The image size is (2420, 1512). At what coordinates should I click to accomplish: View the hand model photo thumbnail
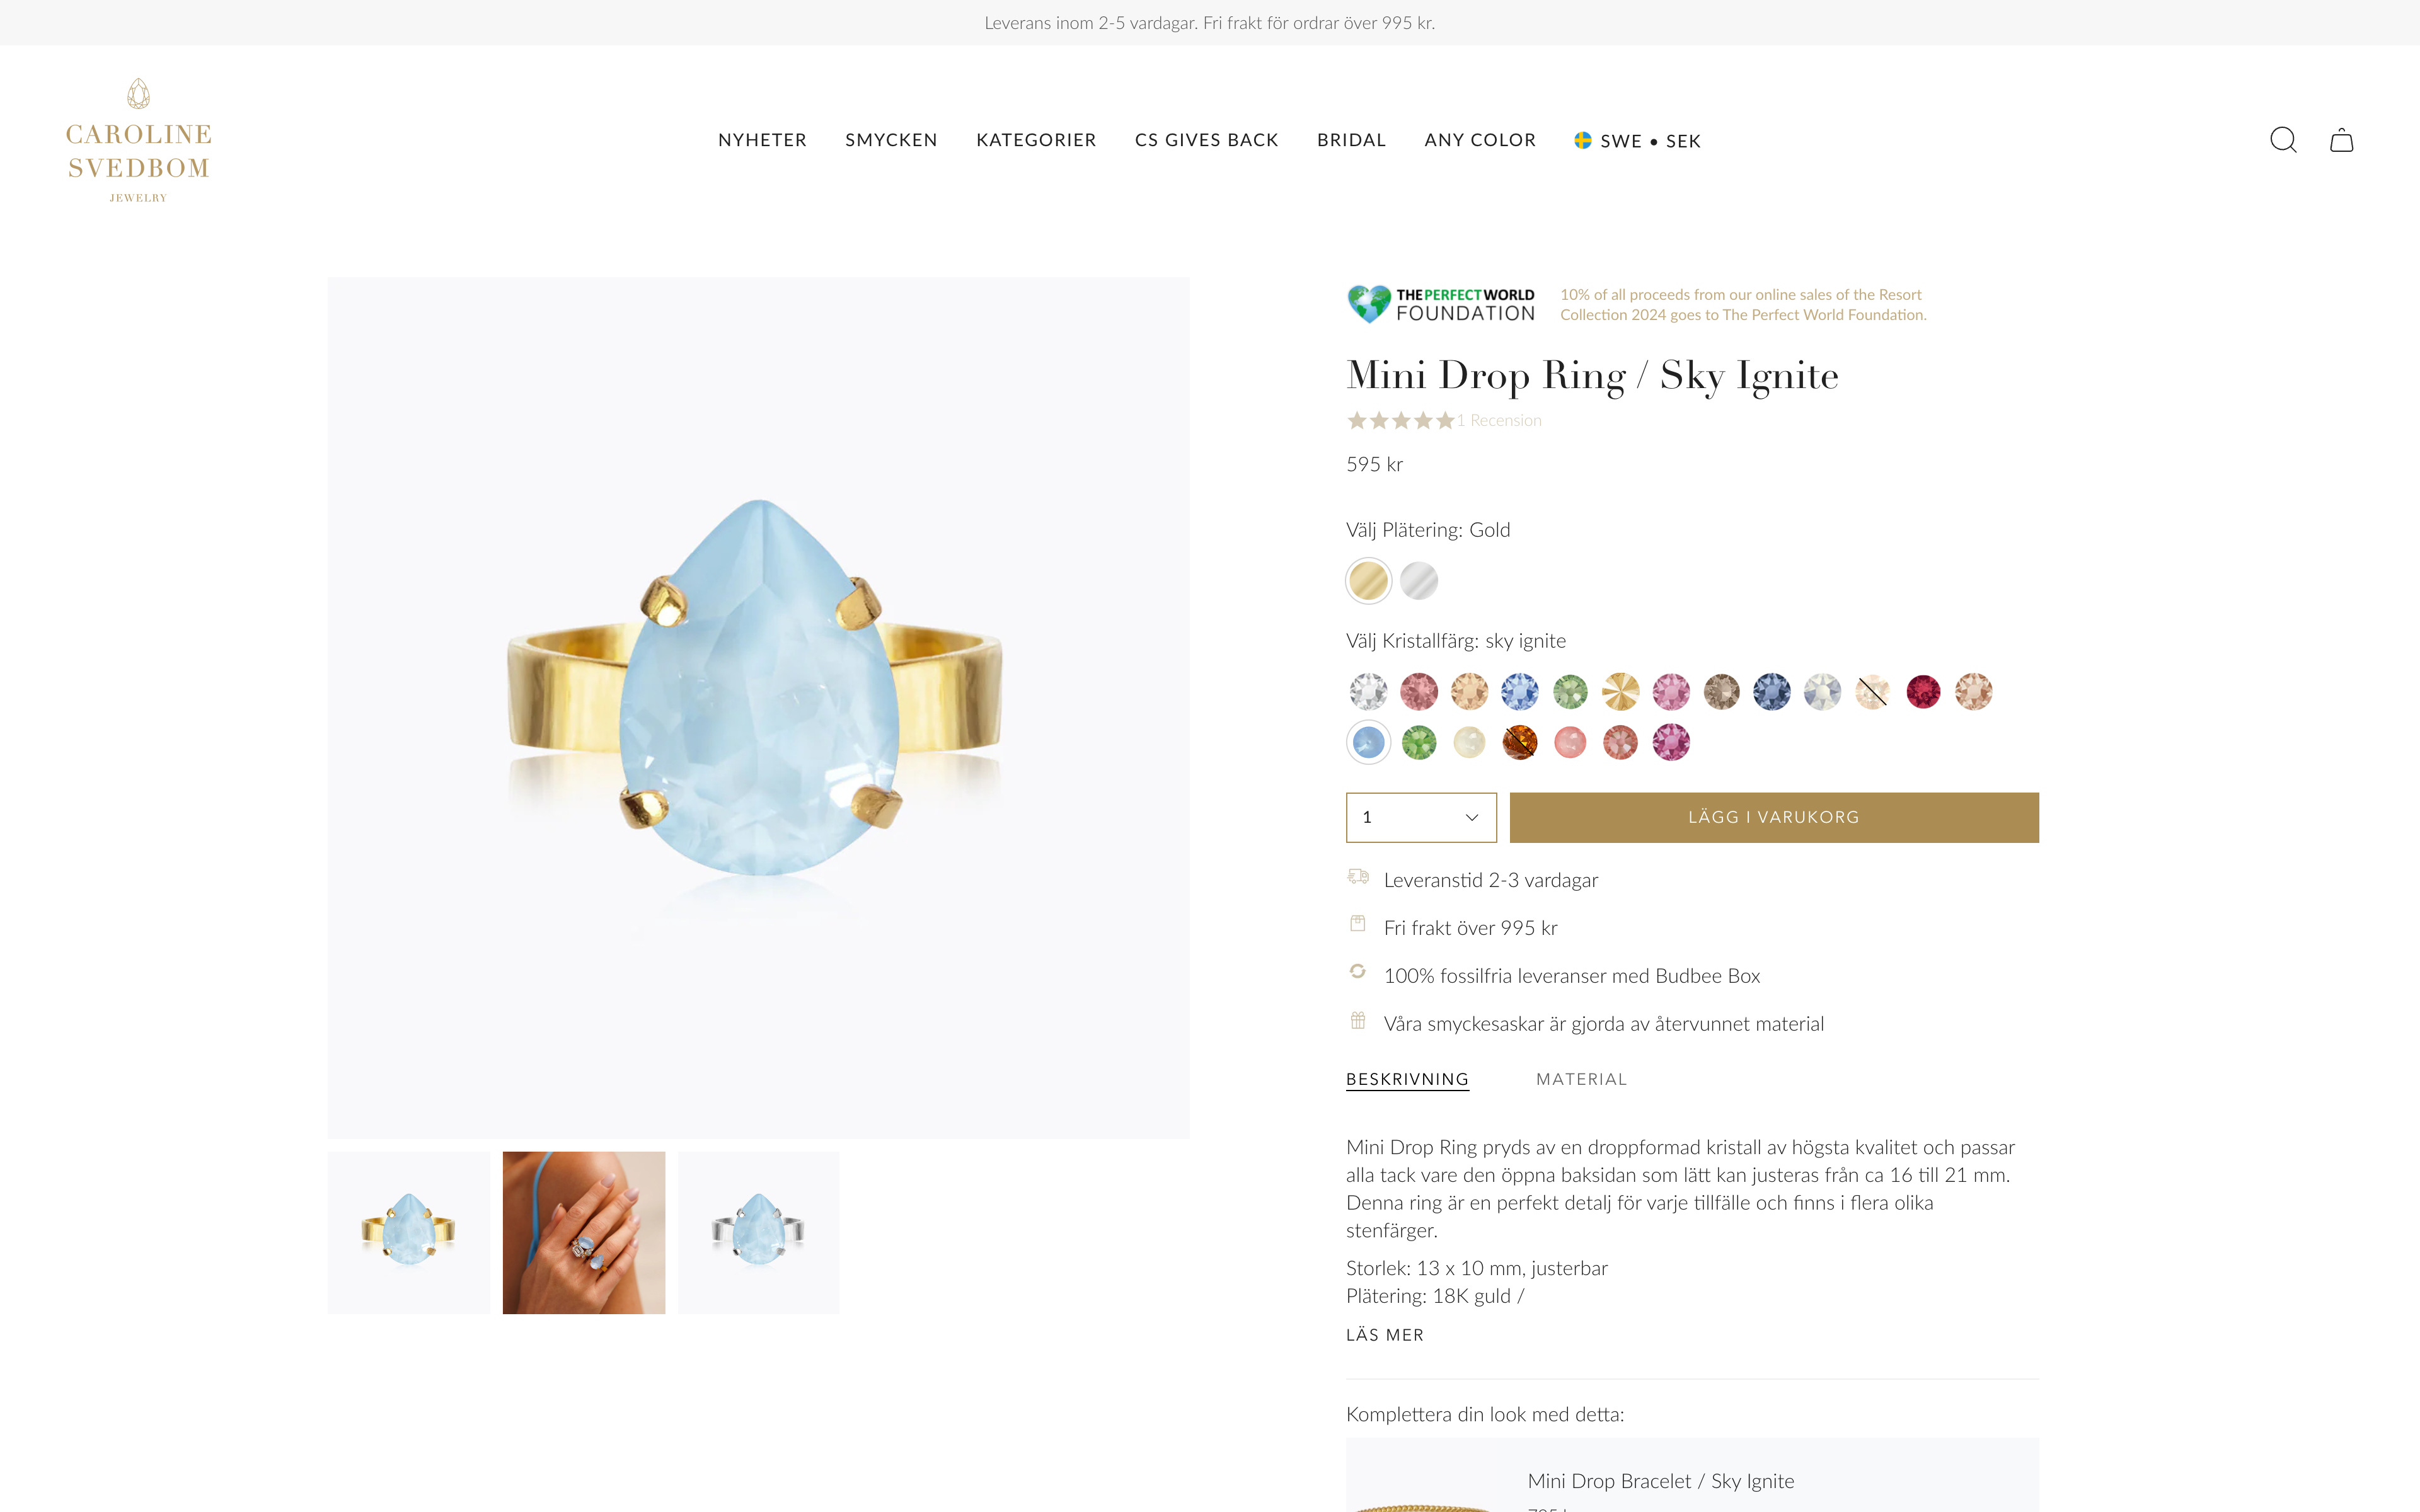[584, 1232]
